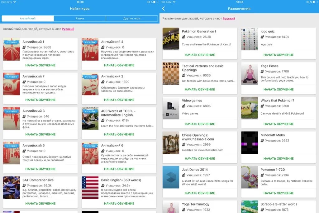
Task: Open the Английский 1 course thumbnail
Action: point(12,49)
